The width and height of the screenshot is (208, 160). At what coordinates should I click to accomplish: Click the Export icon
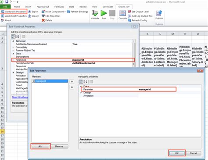pos(30,11)
